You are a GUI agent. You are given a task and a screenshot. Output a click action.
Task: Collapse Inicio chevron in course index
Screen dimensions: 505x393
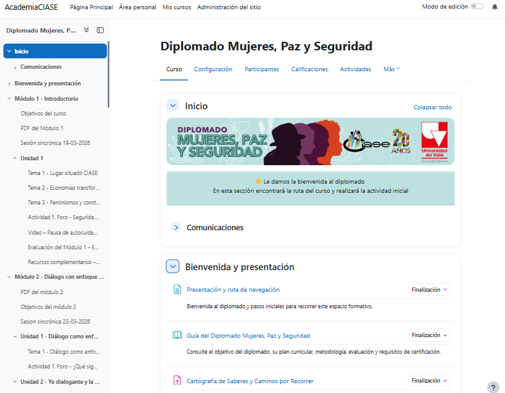(9, 51)
